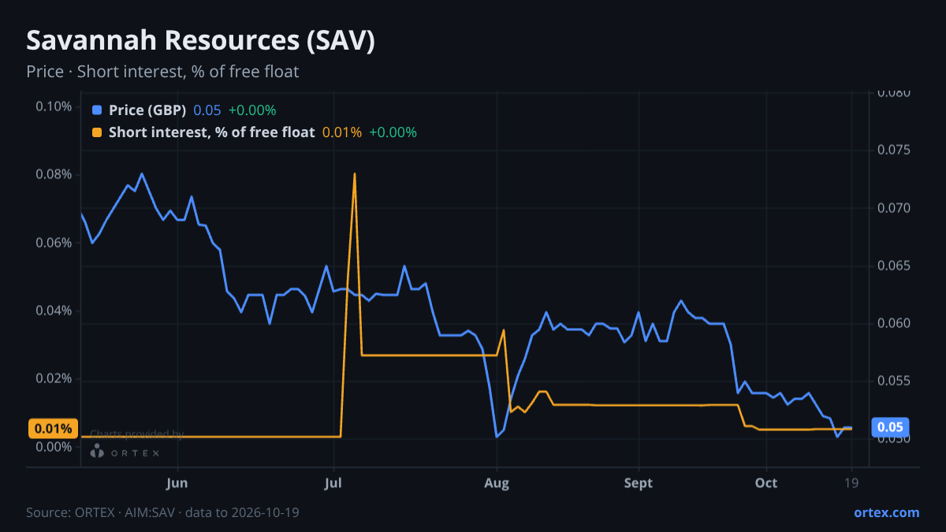Click the 0.10% left axis label
This screenshot has height=532, width=946.
point(54,106)
